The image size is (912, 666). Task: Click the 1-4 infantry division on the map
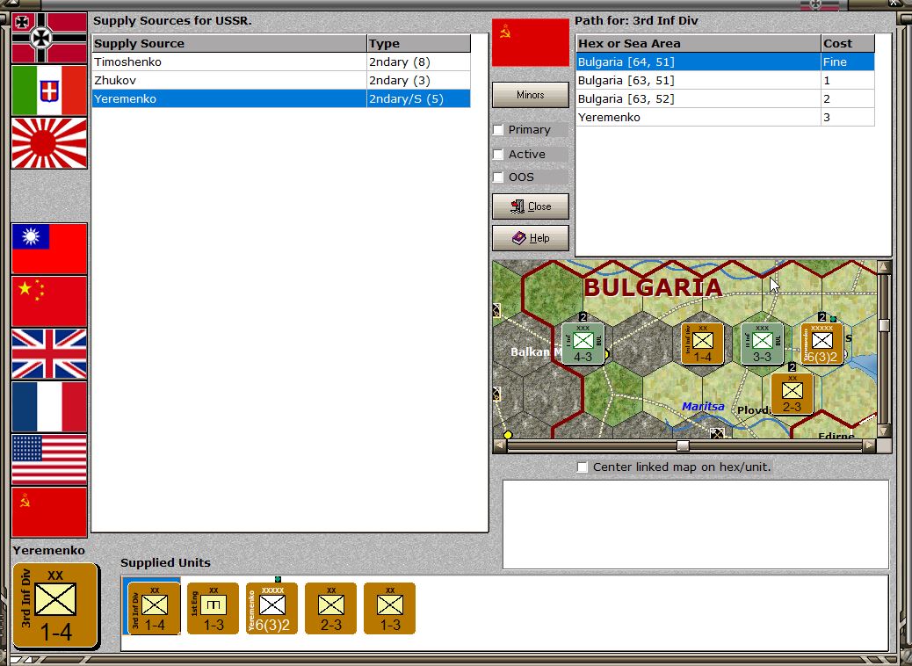point(702,344)
